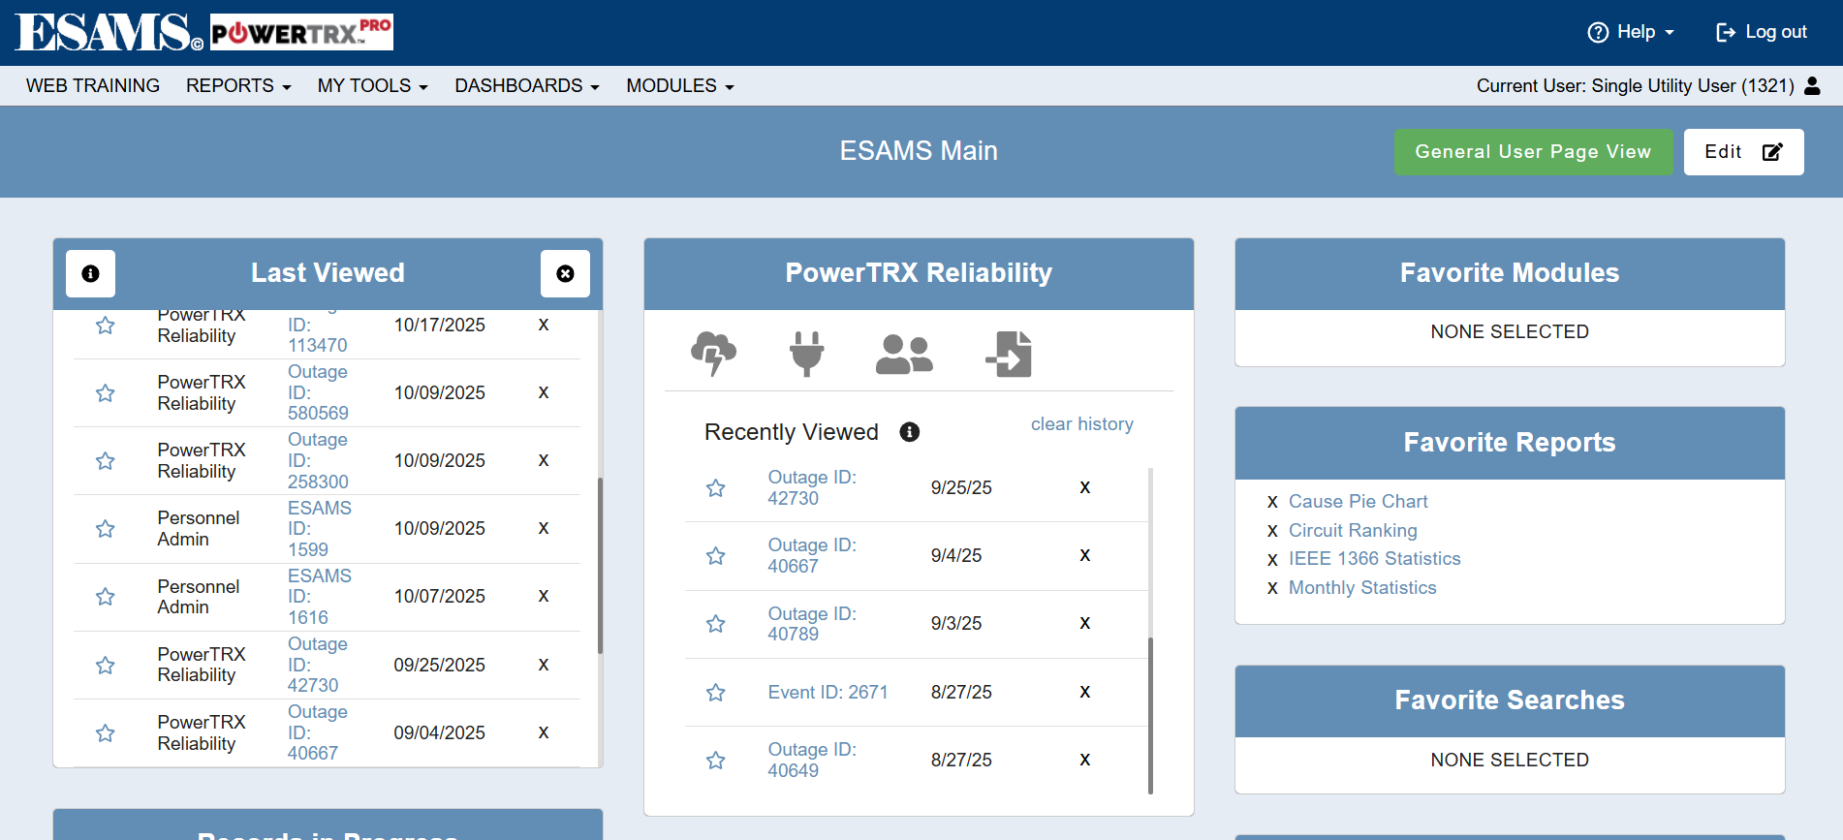Open the Cause Pie Chart report
The width and height of the screenshot is (1843, 840).
pos(1358,502)
